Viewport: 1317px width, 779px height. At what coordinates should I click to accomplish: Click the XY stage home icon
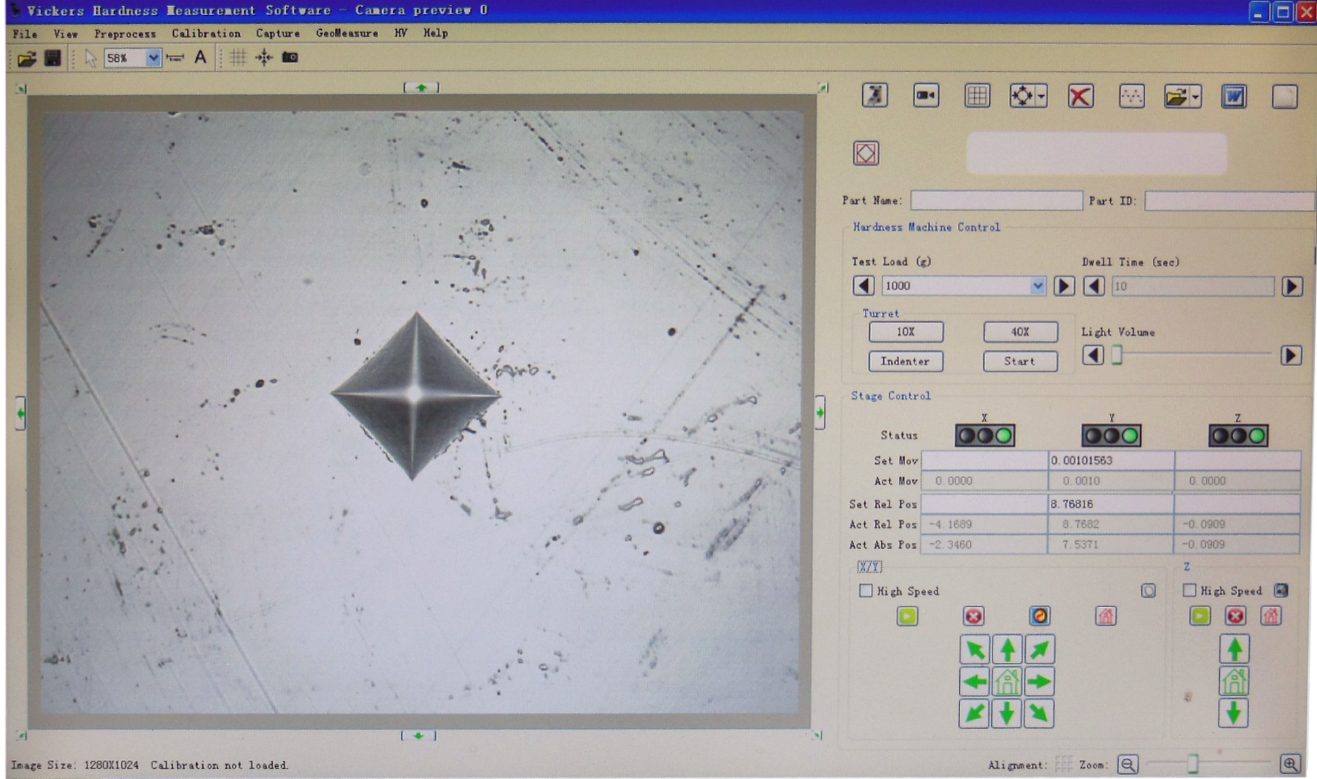click(x=1007, y=681)
